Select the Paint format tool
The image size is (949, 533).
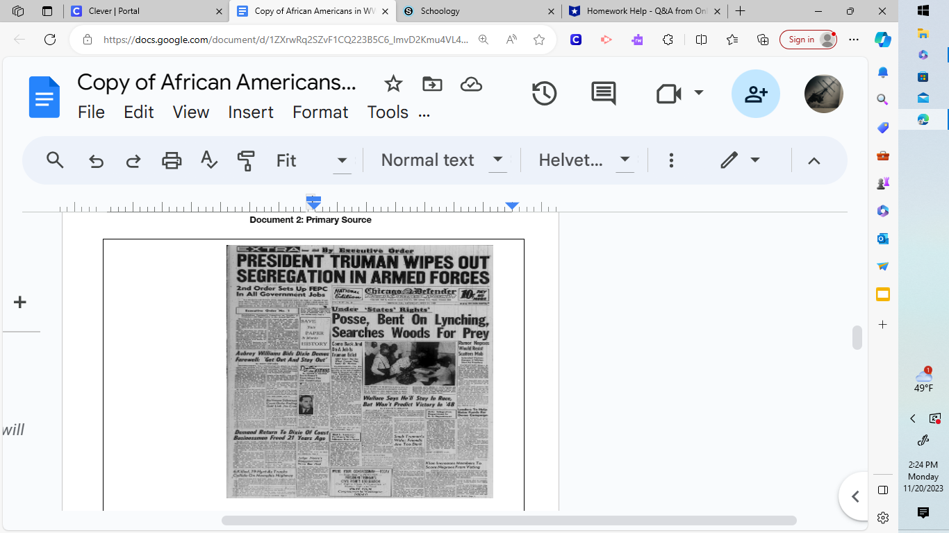click(x=246, y=161)
